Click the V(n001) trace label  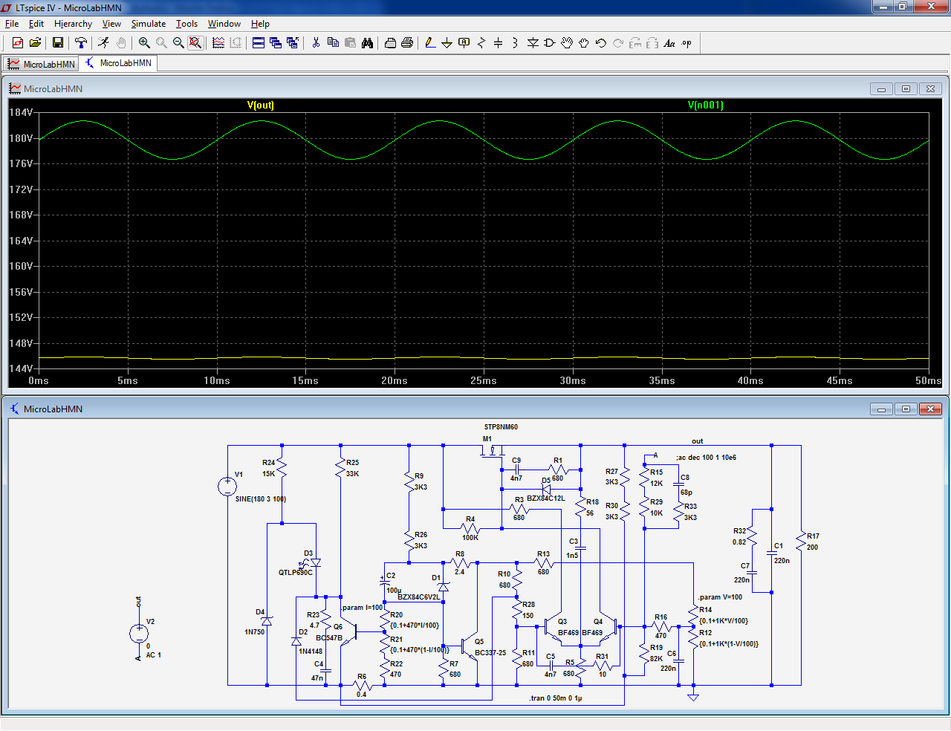click(x=706, y=105)
